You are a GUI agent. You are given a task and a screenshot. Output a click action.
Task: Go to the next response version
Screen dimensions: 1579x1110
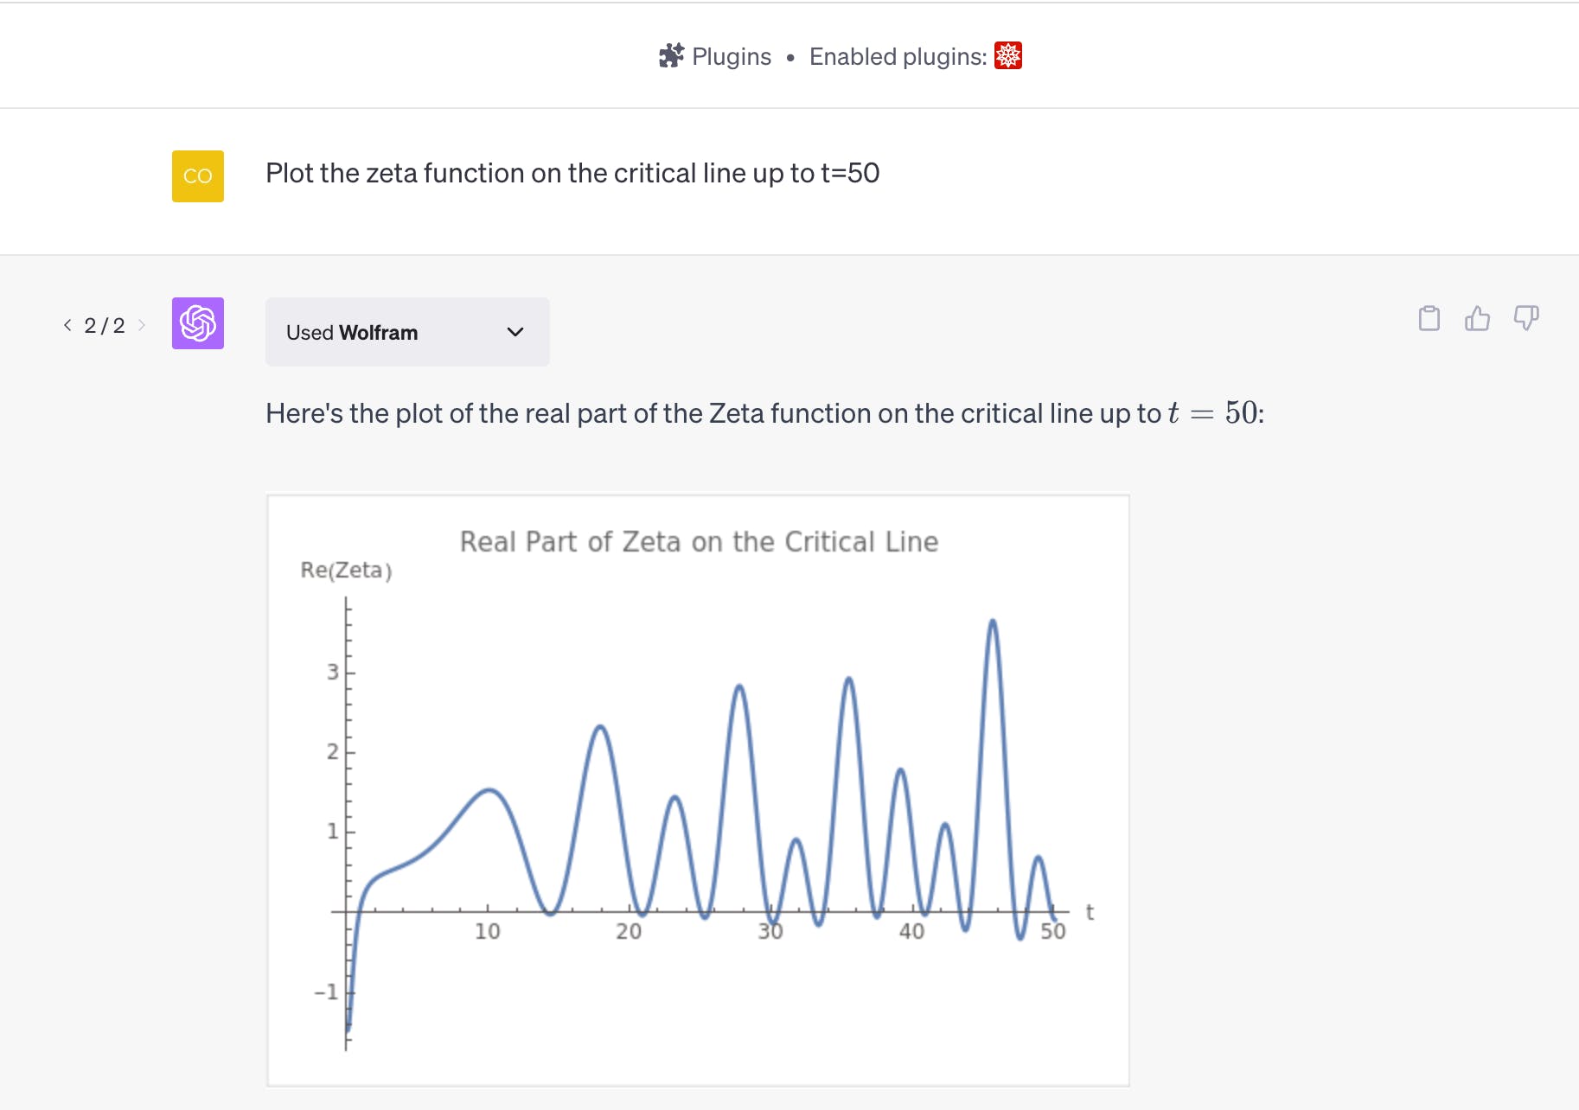coord(142,325)
